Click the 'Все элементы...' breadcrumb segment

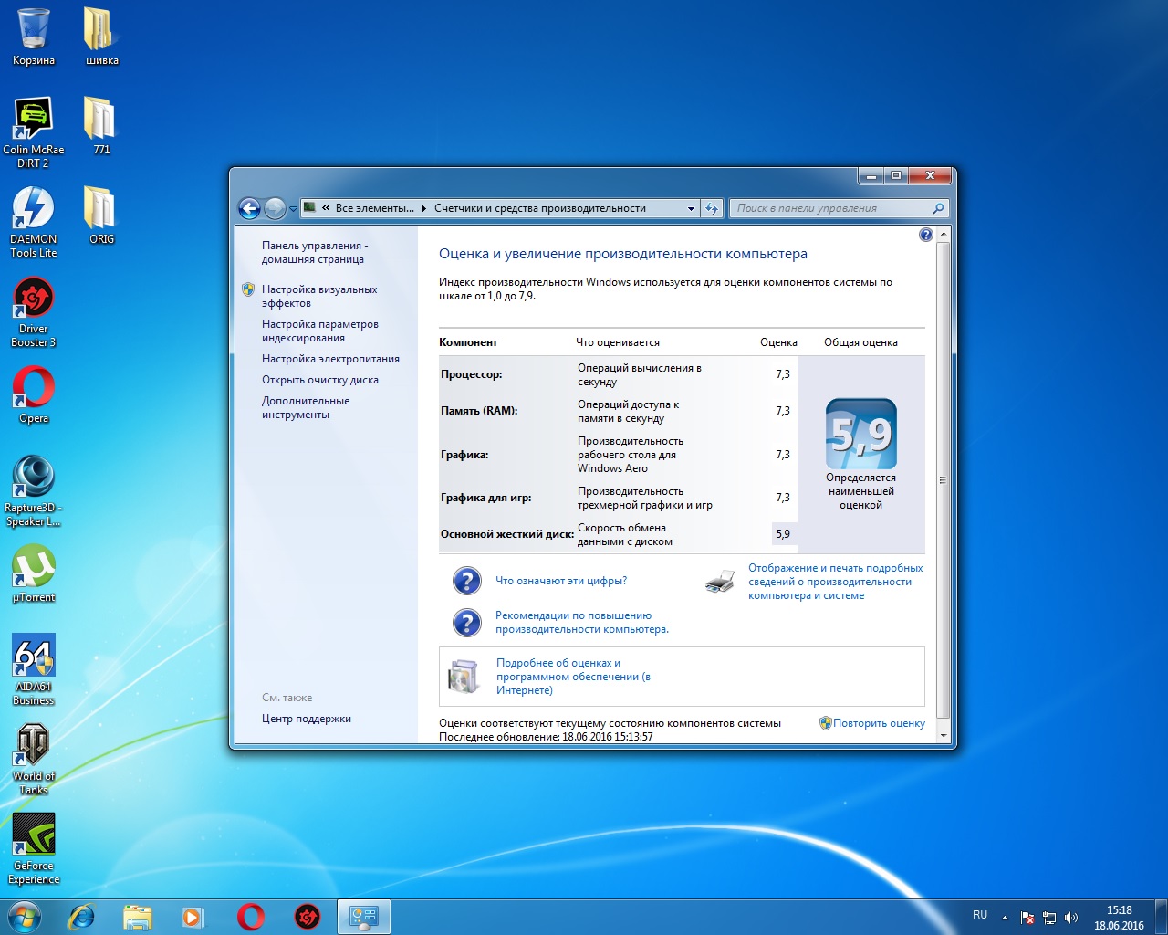tap(374, 208)
